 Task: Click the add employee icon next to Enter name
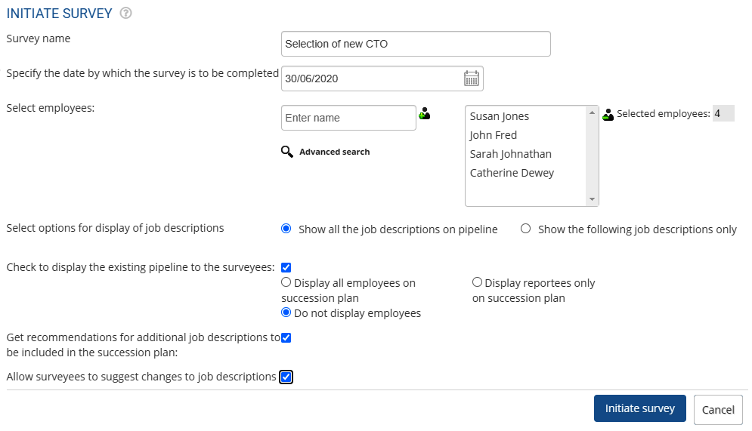[425, 114]
